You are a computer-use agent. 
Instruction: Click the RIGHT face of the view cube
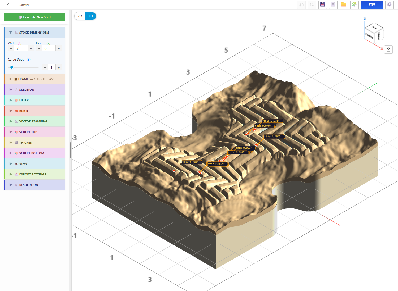tap(379, 35)
